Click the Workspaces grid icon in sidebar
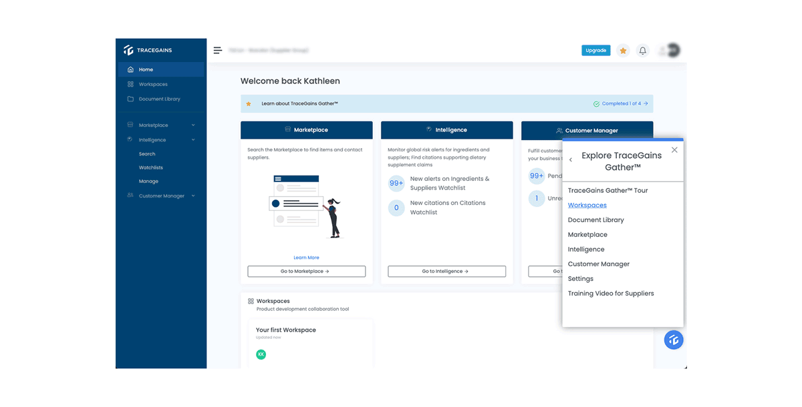 130,84
